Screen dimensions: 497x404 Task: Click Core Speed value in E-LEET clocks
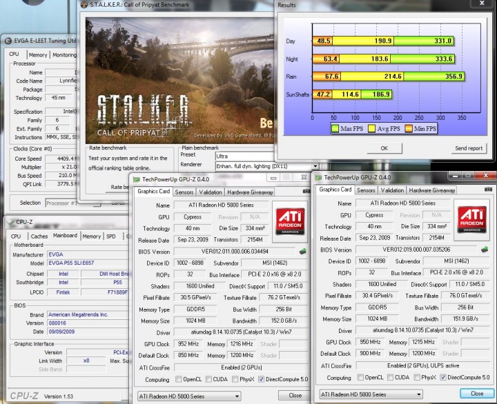click(62, 159)
